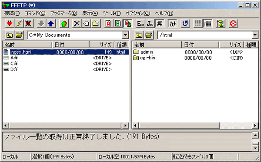This screenshot has width=261, height=162.
Task: Sort remote list by サイズ column
Action: tap(231, 45)
